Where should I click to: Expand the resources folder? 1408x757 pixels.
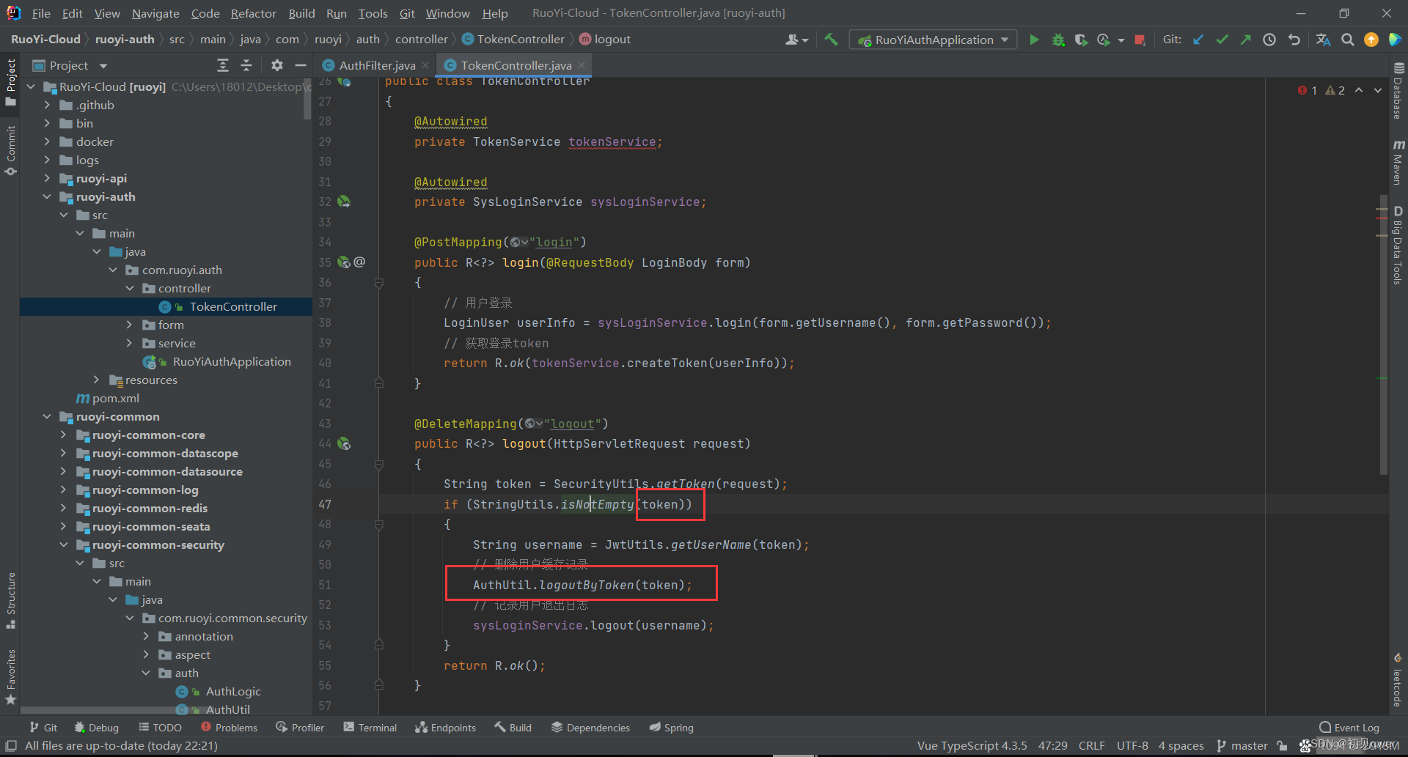pyautogui.click(x=96, y=380)
